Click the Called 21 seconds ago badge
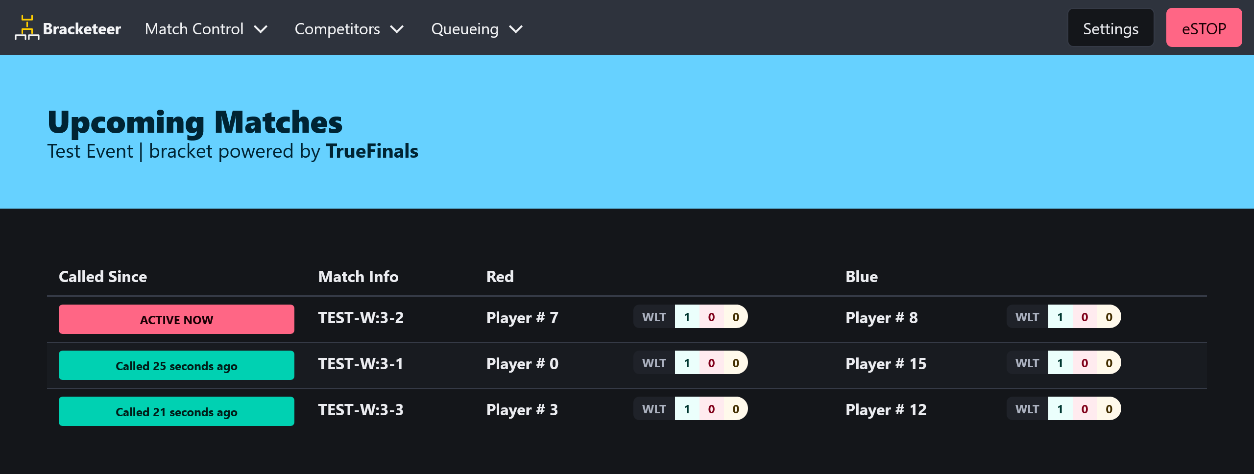Image resolution: width=1254 pixels, height=474 pixels. (176, 411)
